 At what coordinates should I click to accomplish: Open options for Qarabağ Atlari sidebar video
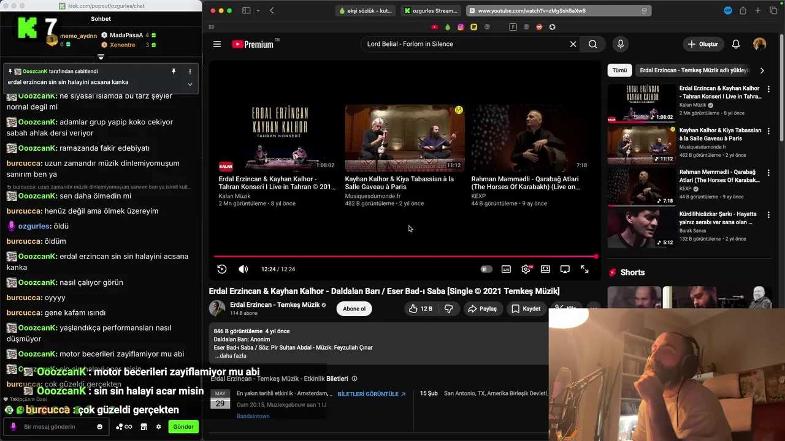pyautogui.click(x=768, y=173)
